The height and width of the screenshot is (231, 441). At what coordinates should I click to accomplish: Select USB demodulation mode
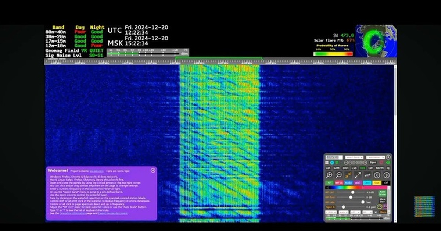coord(362,168)
